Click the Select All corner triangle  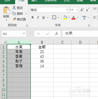(5, 42)
